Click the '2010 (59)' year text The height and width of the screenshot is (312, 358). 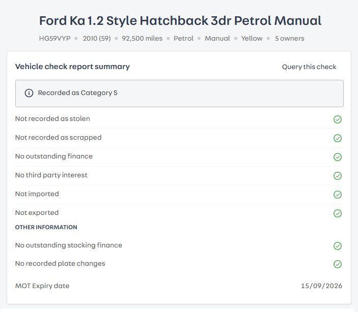97,38
